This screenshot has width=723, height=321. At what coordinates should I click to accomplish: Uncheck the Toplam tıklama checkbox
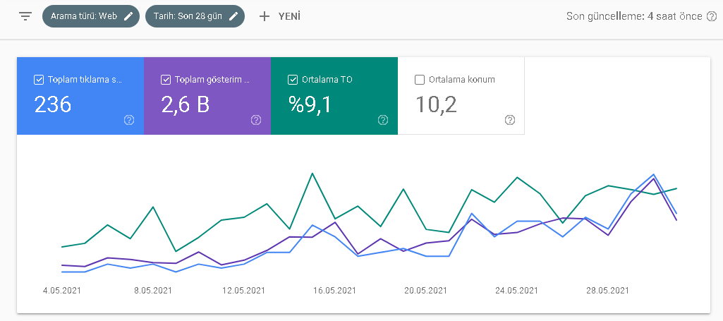pos(39,80)
